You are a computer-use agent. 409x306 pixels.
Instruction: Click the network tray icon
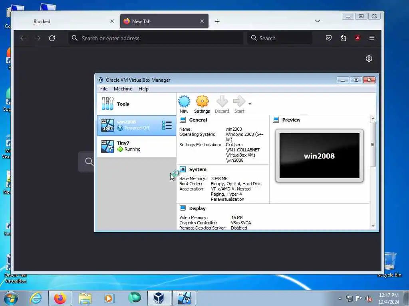pyautogui.click(x=349, y=299)
